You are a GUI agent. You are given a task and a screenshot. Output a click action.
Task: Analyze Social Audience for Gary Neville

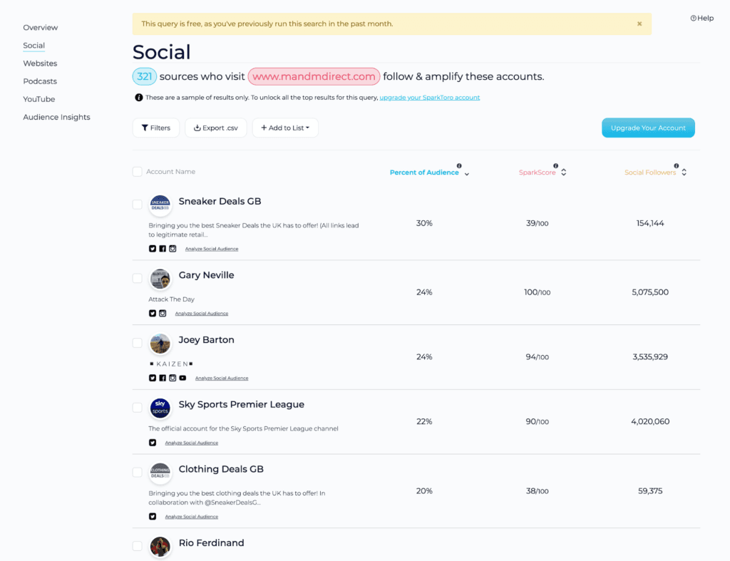pyautogui.click(x=202, y=314)
